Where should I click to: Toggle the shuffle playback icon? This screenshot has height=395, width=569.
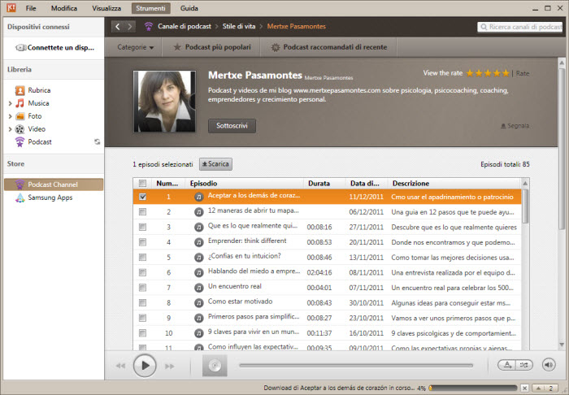tap(524, 365)
